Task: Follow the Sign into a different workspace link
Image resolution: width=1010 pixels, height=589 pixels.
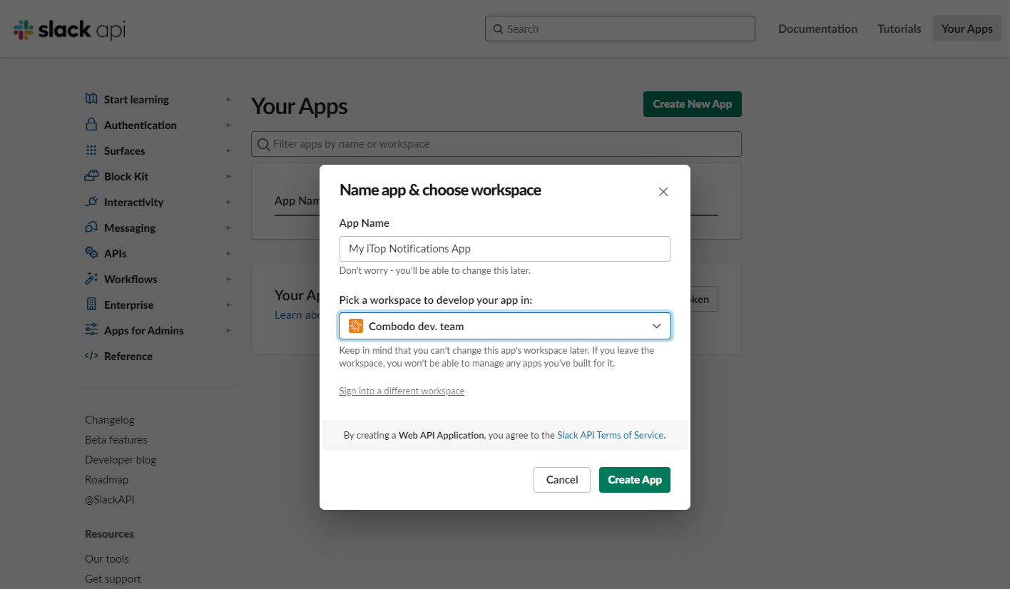Action: (x=402, y=391)
